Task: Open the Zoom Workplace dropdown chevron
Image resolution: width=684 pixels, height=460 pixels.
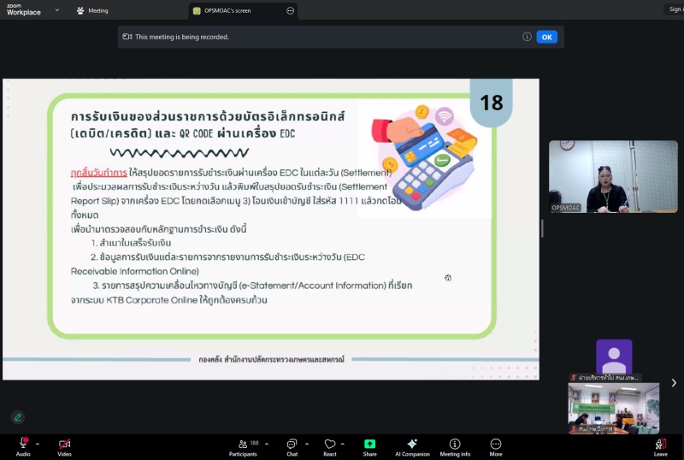Action: pyautogui.click(x=56, y=10)
